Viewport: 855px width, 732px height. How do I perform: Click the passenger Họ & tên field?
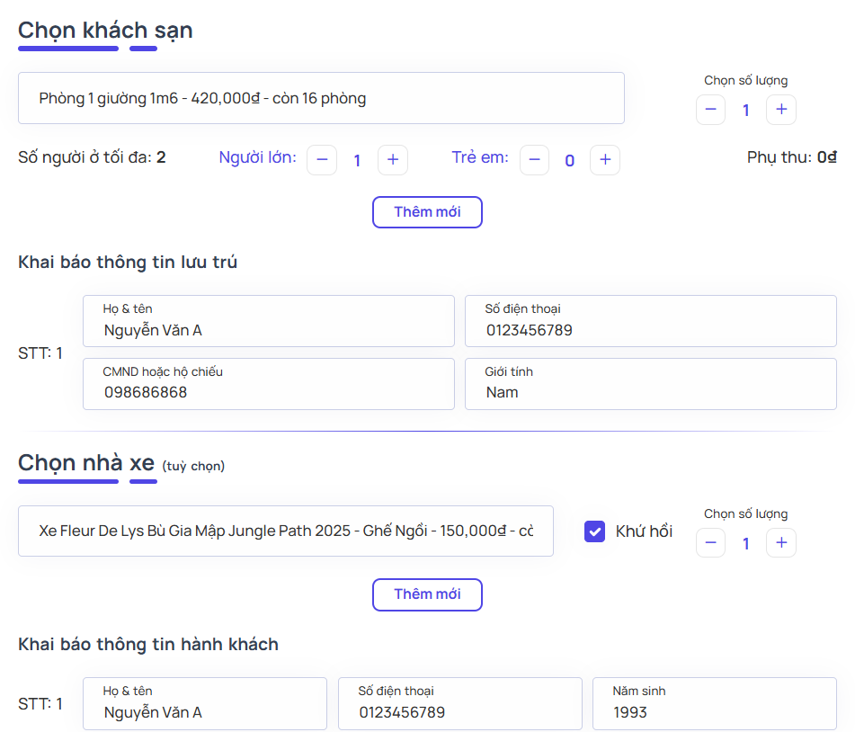click(204, 704)
